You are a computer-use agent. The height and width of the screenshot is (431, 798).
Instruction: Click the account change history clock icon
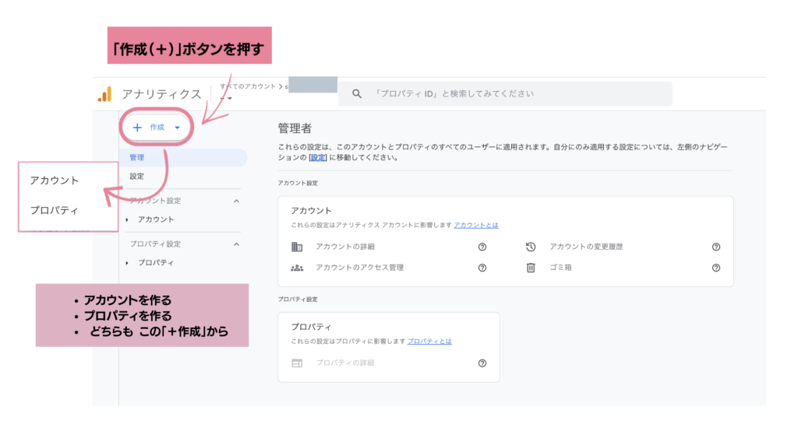click(x=531, y=247)
